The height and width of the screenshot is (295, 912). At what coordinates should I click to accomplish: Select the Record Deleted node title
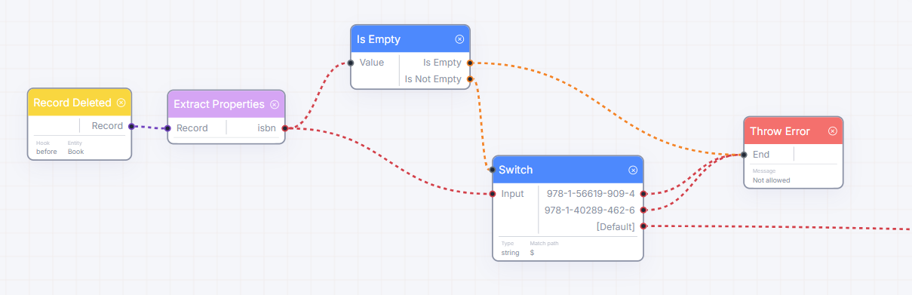pyautogui.click(x=72, y=103)
